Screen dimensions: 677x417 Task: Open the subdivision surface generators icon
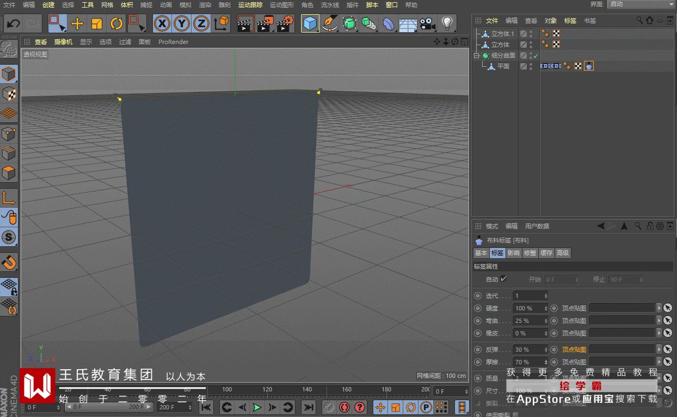(x=349, y=23)
